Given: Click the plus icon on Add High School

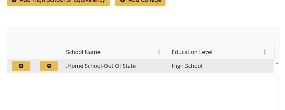Looking at the screenshot, I should 14,1.
